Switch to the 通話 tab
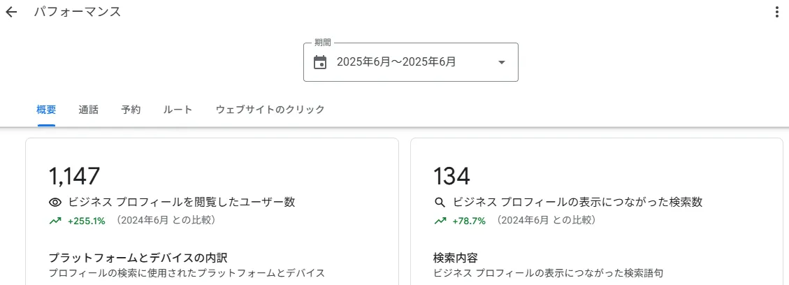789x285 pixels. [x=89, y=110]
